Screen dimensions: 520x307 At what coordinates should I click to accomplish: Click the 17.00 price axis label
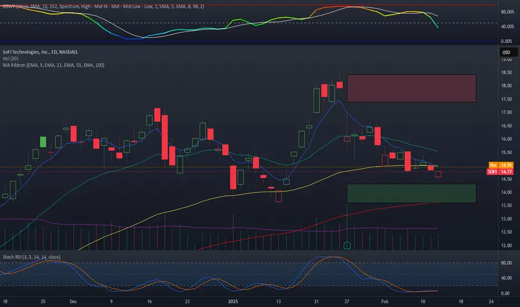(x=507, y=112)
